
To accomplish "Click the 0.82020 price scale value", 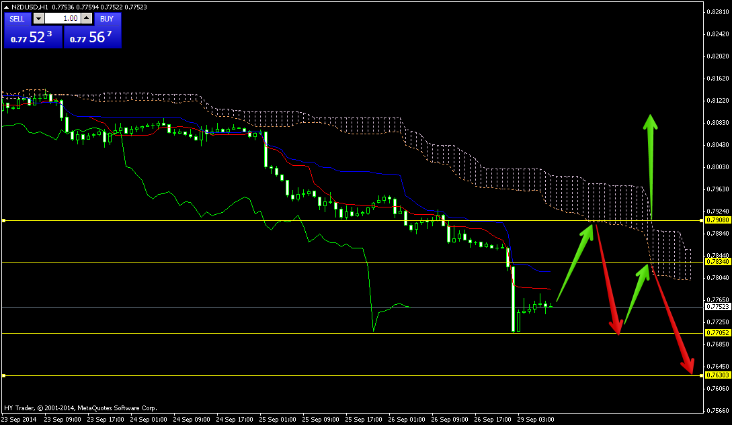I will tap(718, 56).
